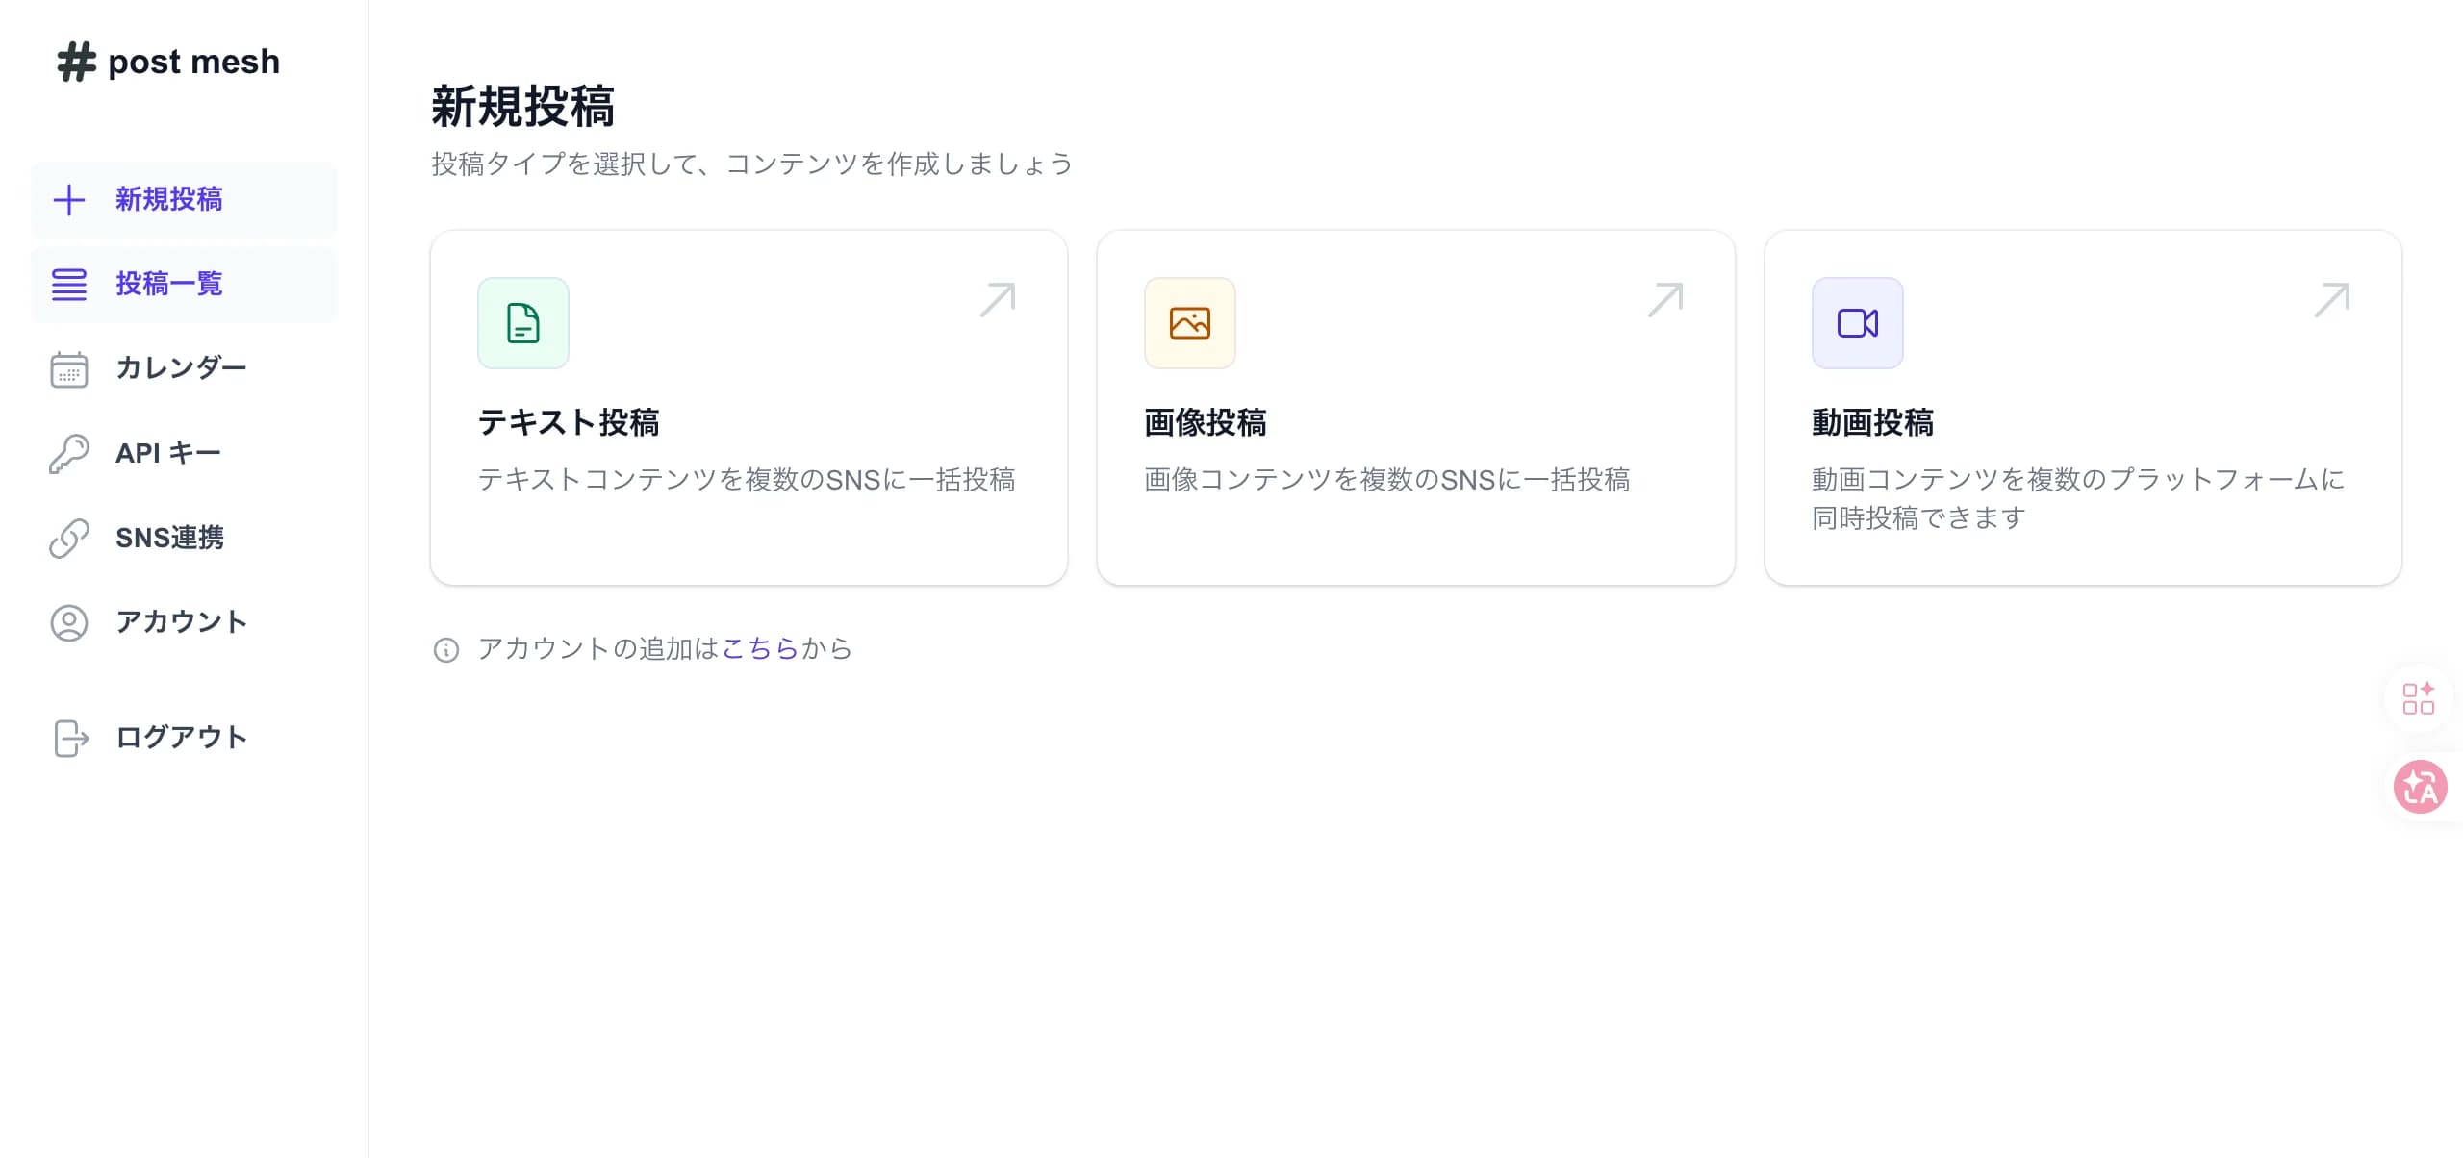
Task: Click the green document icon on テキスト投稿 card
Action: [x=522, y=323]
